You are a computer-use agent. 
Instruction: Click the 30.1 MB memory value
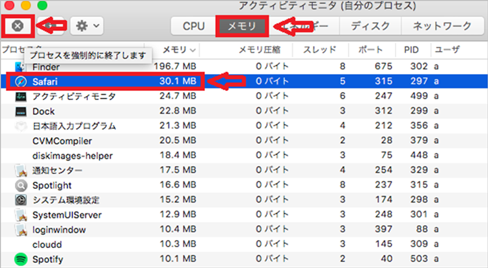tap(178, 81)
